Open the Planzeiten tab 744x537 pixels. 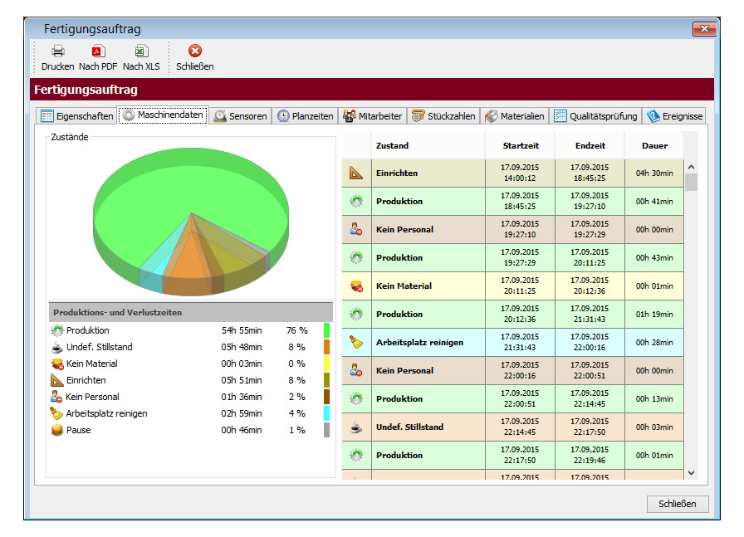point(305,115)
